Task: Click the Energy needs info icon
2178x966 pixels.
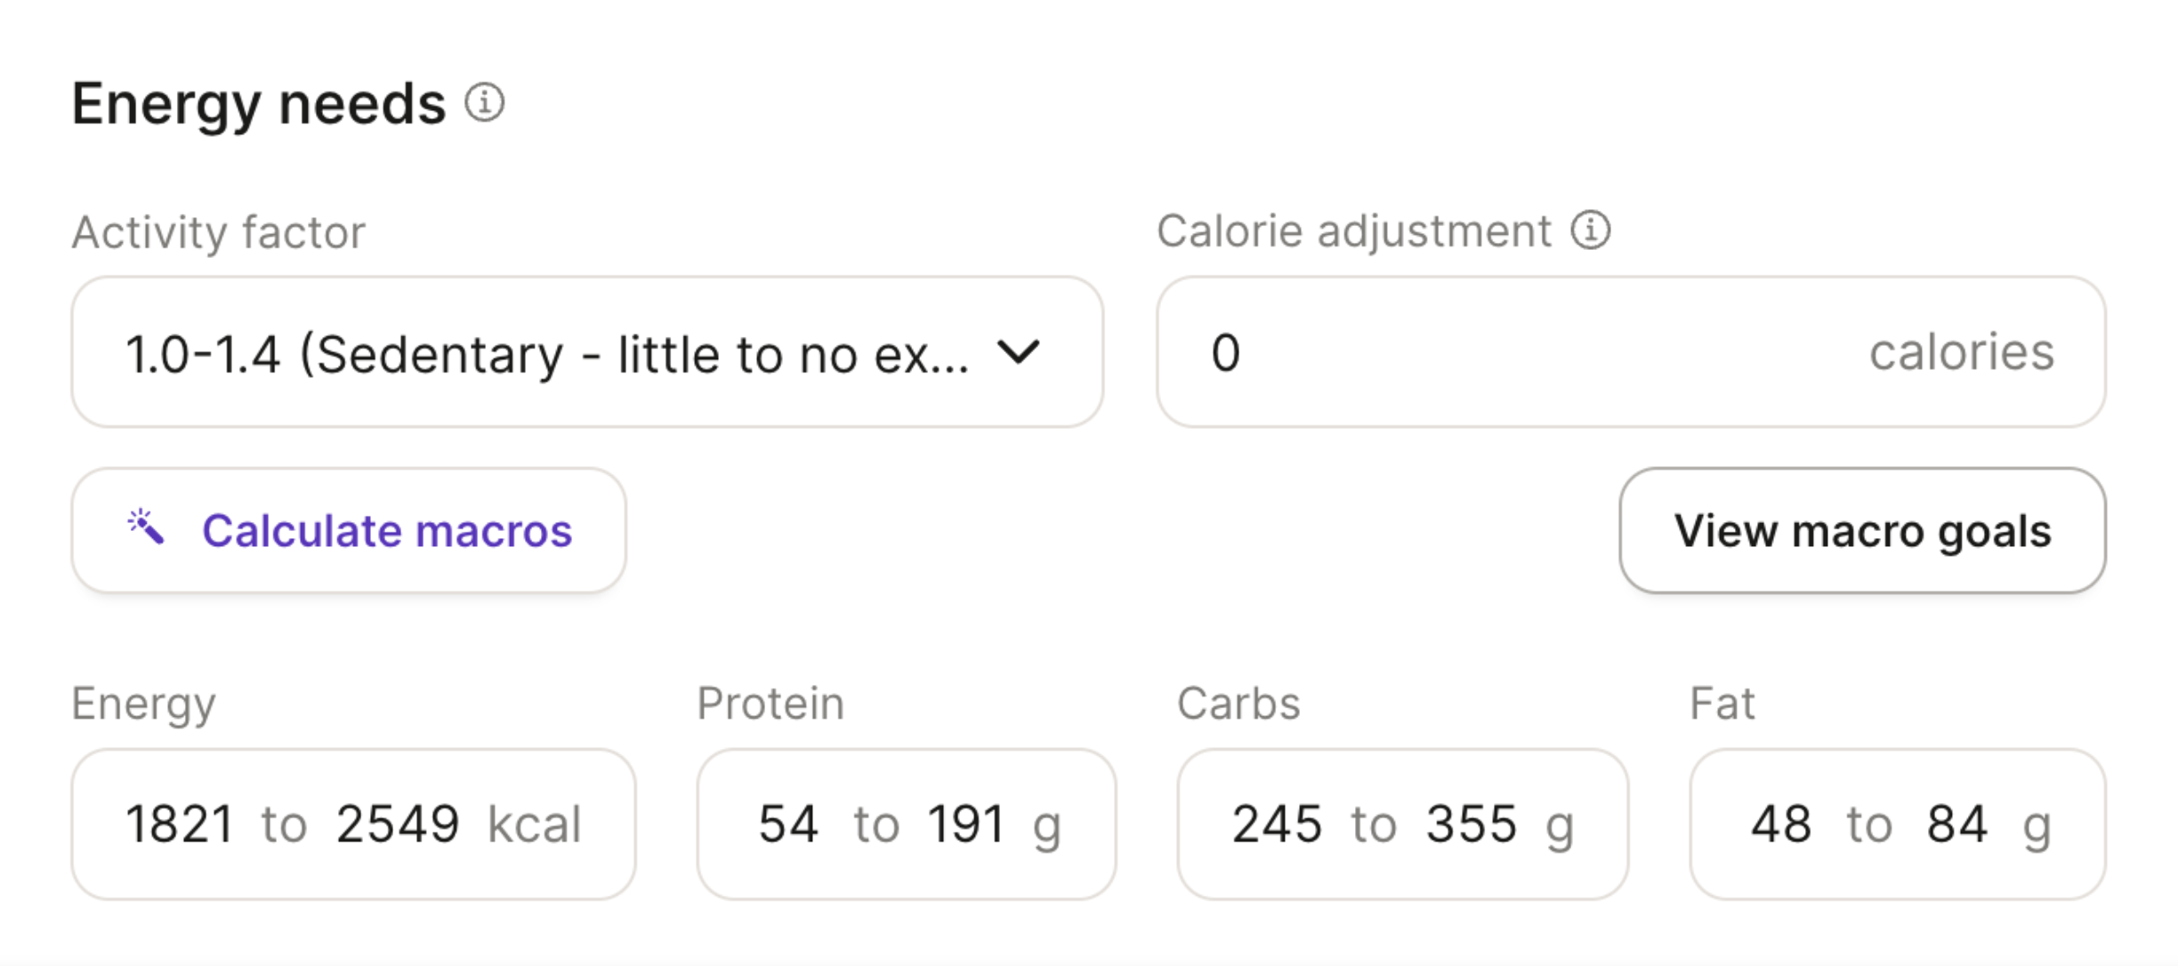Action: tap(485, 102)
